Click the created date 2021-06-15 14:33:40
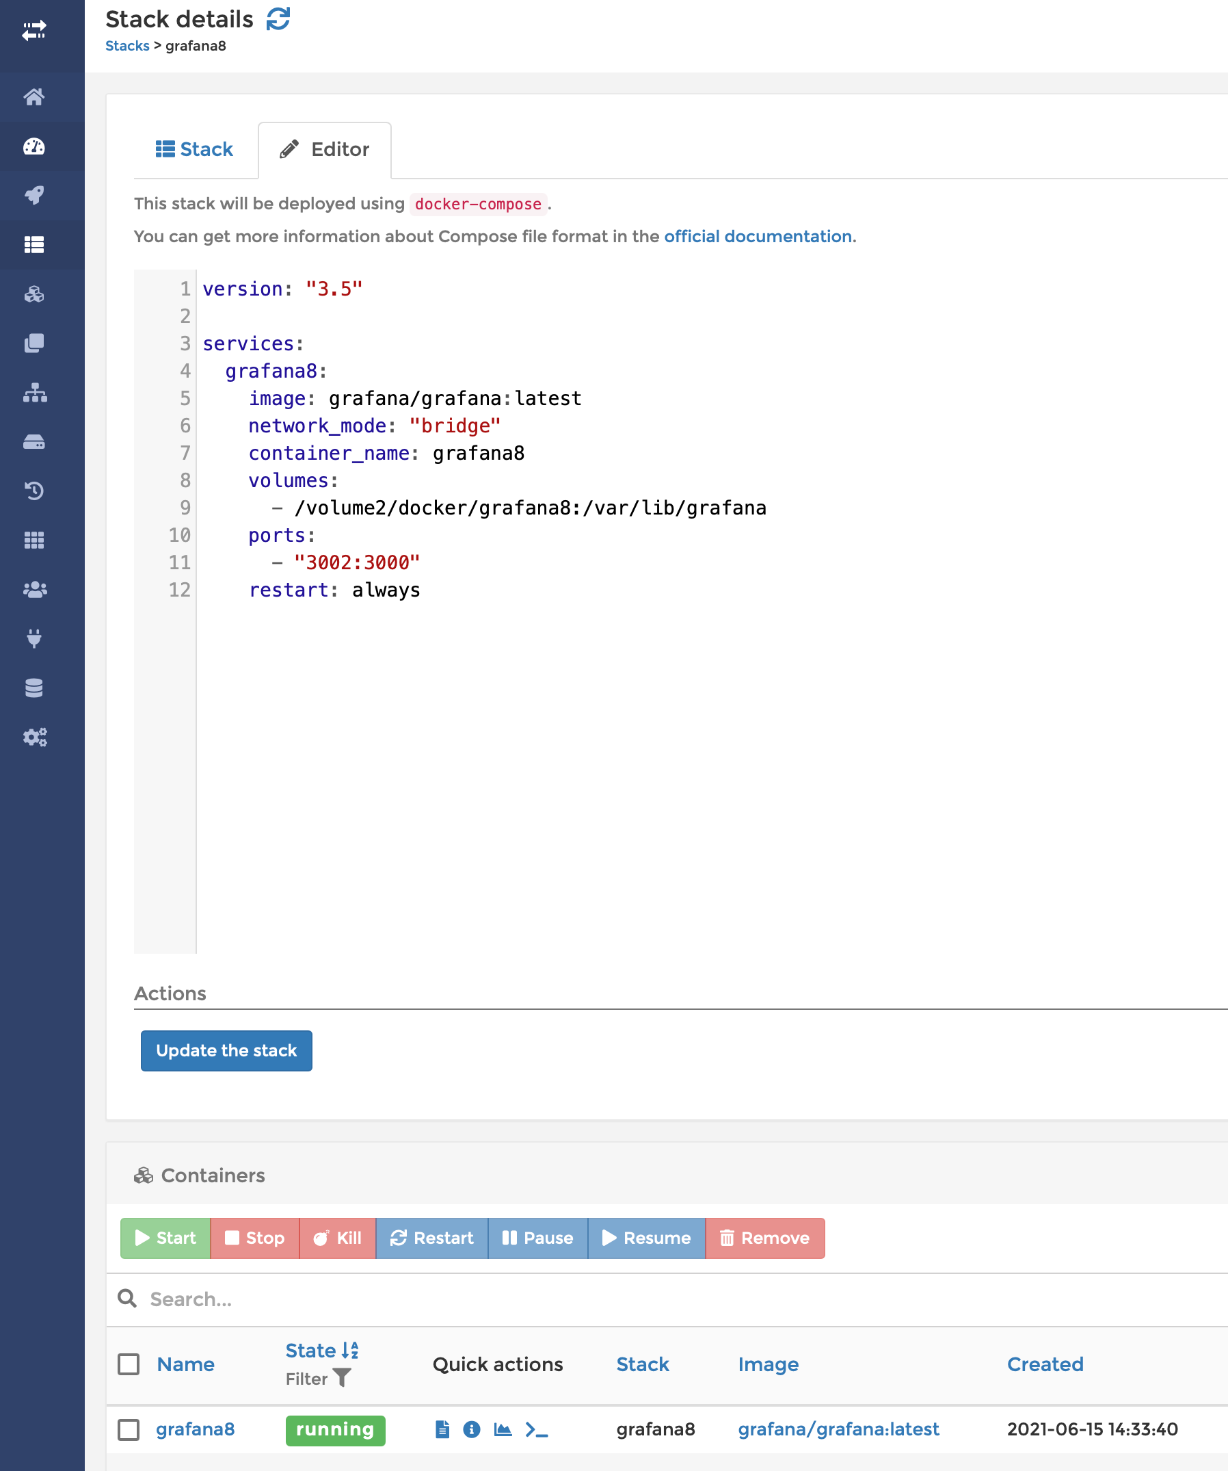Image resolution: width=1228 pixels, height=1471 pixels. (x=1092, y=1429)
